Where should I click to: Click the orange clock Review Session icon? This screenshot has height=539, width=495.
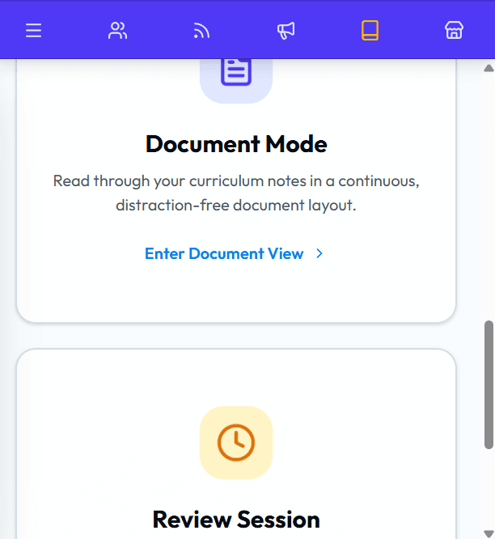tap(236, 443)
